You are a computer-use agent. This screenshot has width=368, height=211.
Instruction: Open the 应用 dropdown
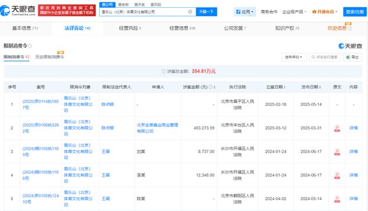tap(245, 12)
